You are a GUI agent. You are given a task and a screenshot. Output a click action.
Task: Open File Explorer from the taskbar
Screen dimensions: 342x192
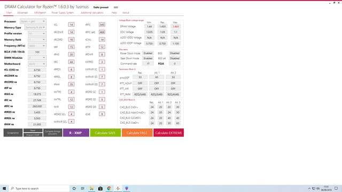tap(91, 188)
